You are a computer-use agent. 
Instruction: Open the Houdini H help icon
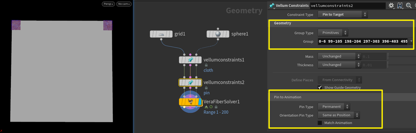pyautogui.click(x=400, y=5)
